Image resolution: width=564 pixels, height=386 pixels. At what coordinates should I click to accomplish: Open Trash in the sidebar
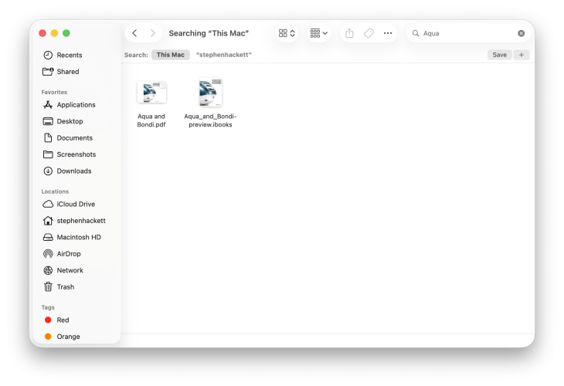point(65,287)
